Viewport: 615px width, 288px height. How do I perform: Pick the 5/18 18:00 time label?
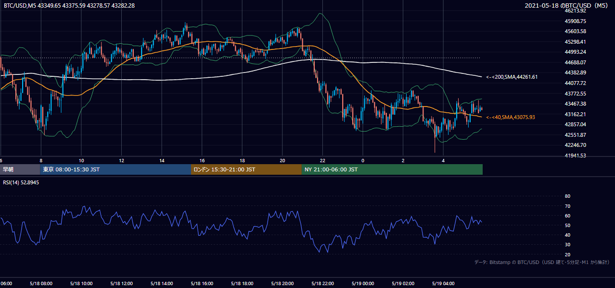(242, 284)
